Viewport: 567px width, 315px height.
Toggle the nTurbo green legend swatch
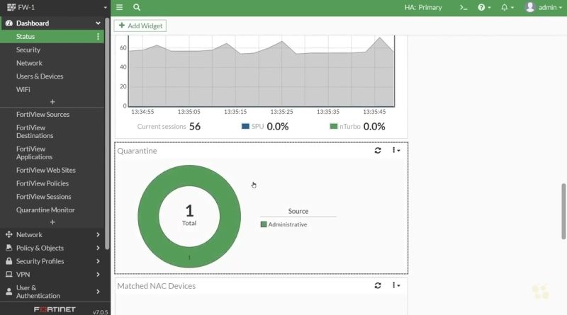click(x=333, y=127)
